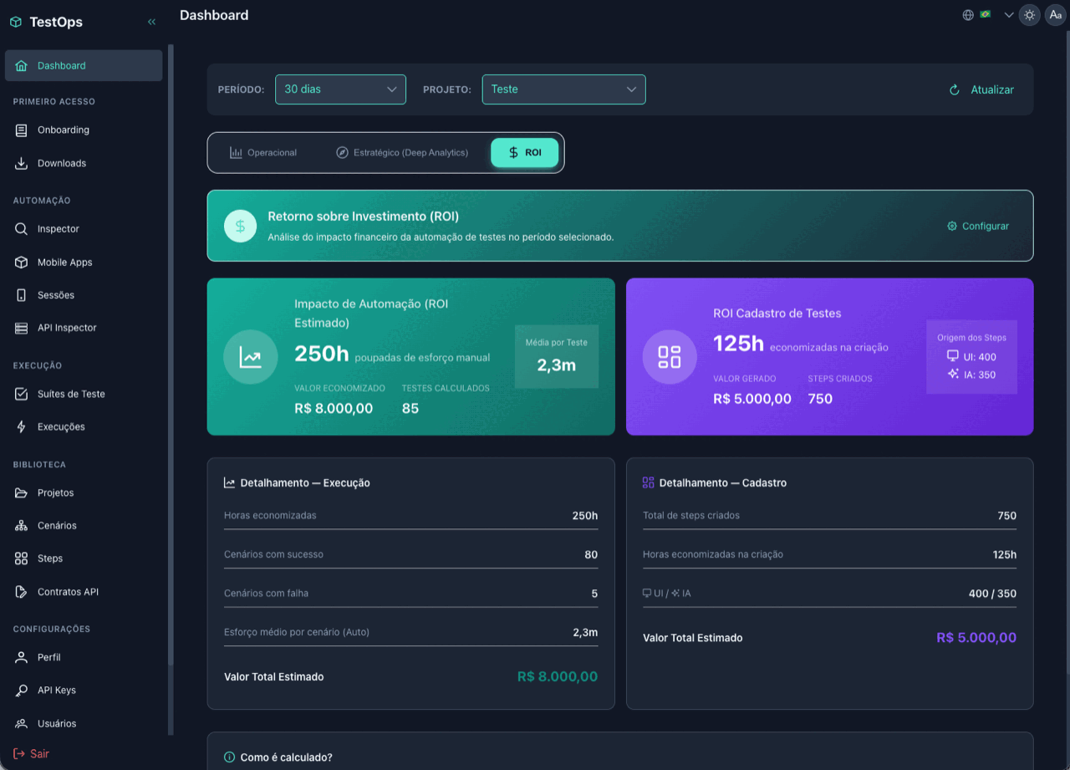Click the Cenários hierarchy icon
Image resolution: width=1070 pixels, height=770 pixels.
22,526
